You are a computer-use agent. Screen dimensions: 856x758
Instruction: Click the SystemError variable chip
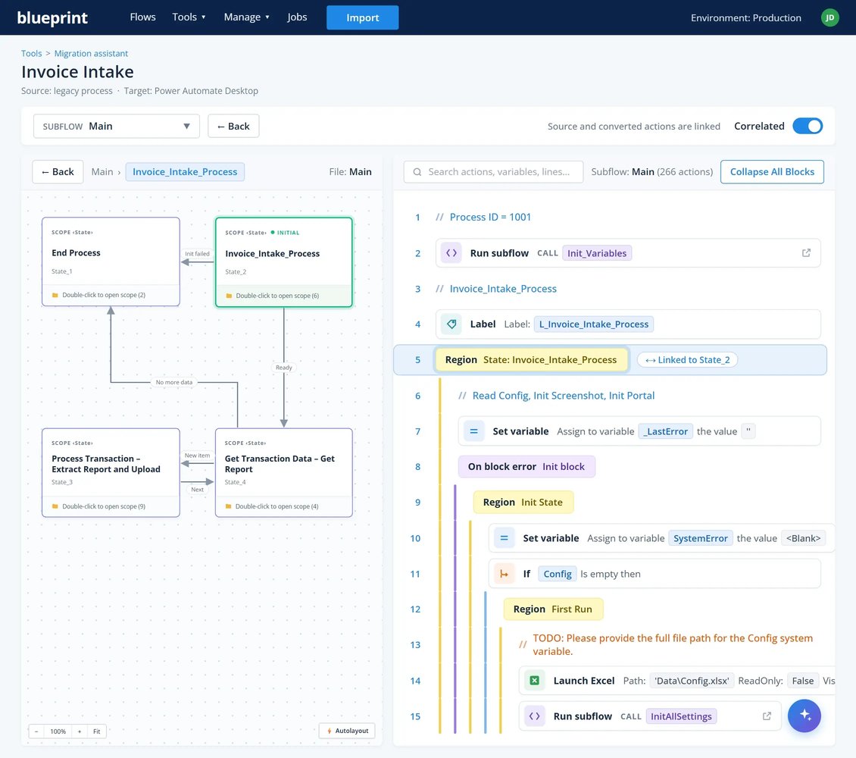click(701, 538)
